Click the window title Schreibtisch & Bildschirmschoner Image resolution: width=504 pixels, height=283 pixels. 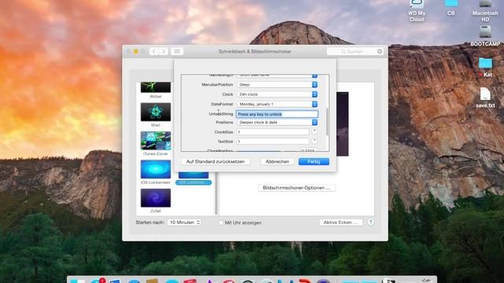255,51
